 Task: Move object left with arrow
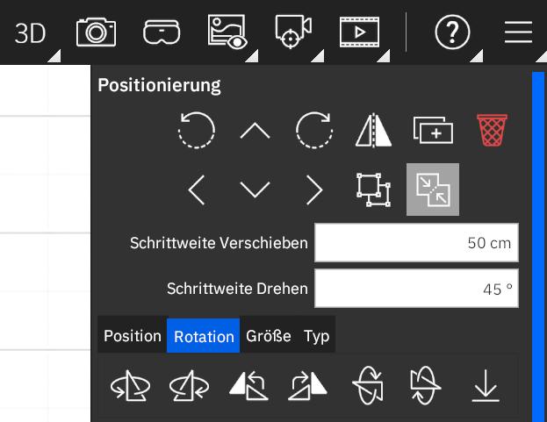tap(197, 190)
